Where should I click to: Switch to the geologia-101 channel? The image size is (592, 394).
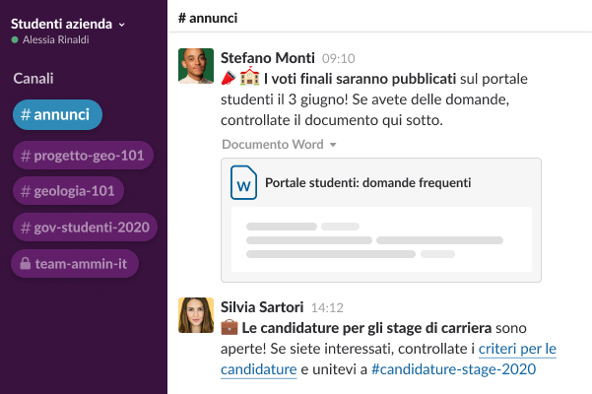68,191
